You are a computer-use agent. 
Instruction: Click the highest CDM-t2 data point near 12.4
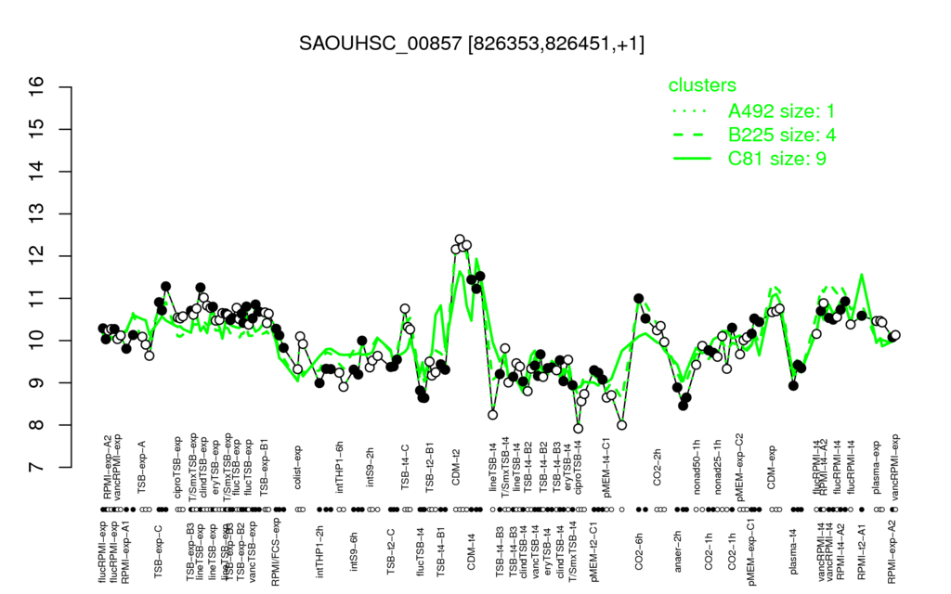click(x=459, y=239)
